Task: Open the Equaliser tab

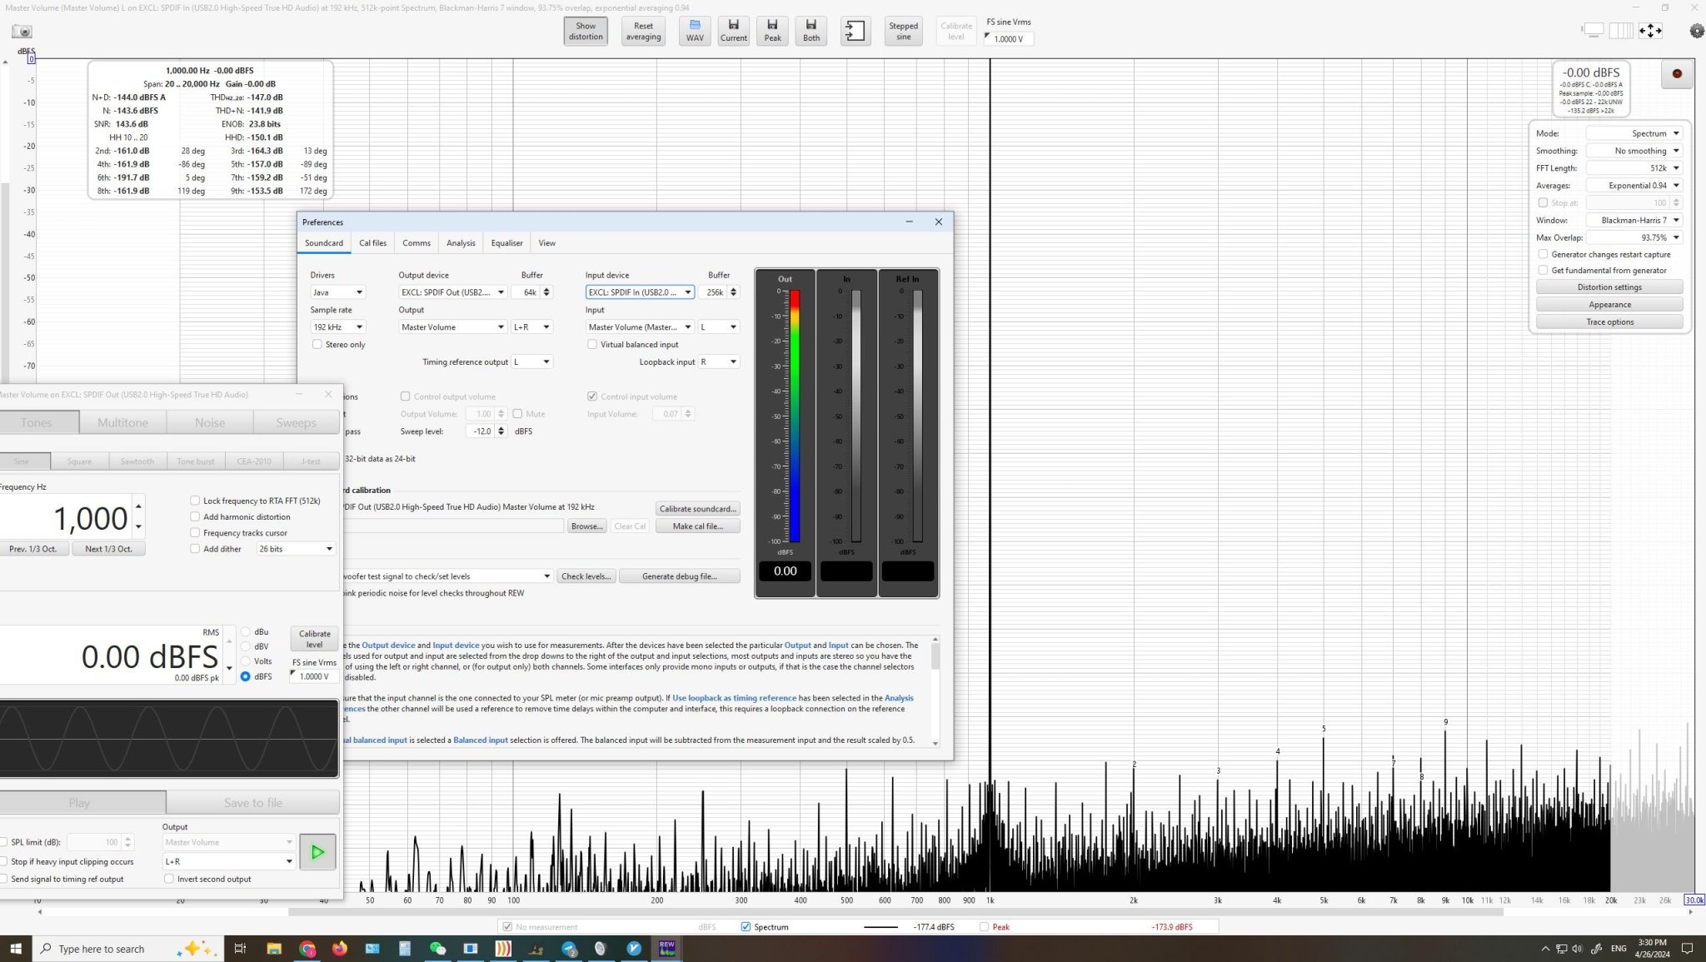Action: pyautogui.click(x=506, y=243)
